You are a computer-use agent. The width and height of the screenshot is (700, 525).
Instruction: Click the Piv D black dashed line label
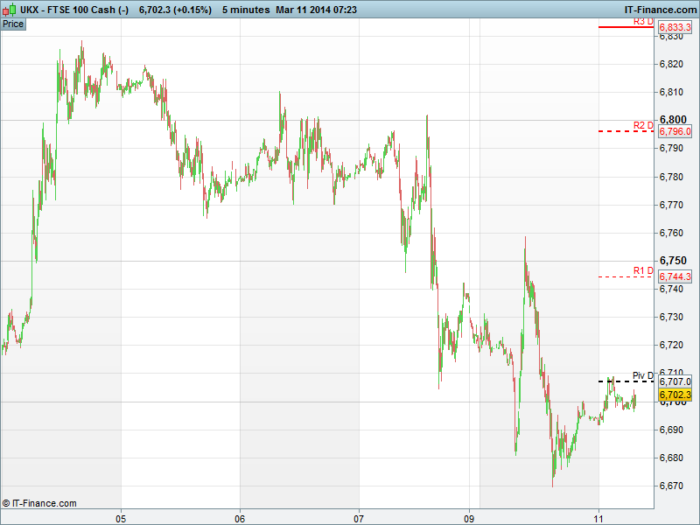point(643,375)
